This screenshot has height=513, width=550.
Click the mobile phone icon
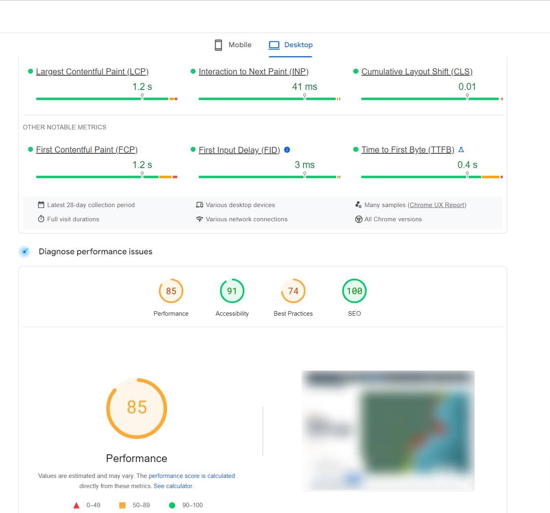[x=218, y=45]
